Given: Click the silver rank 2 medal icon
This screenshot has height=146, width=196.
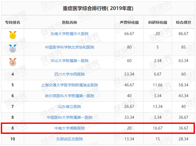Looking at the screenshot, I should tap(13, 49).
